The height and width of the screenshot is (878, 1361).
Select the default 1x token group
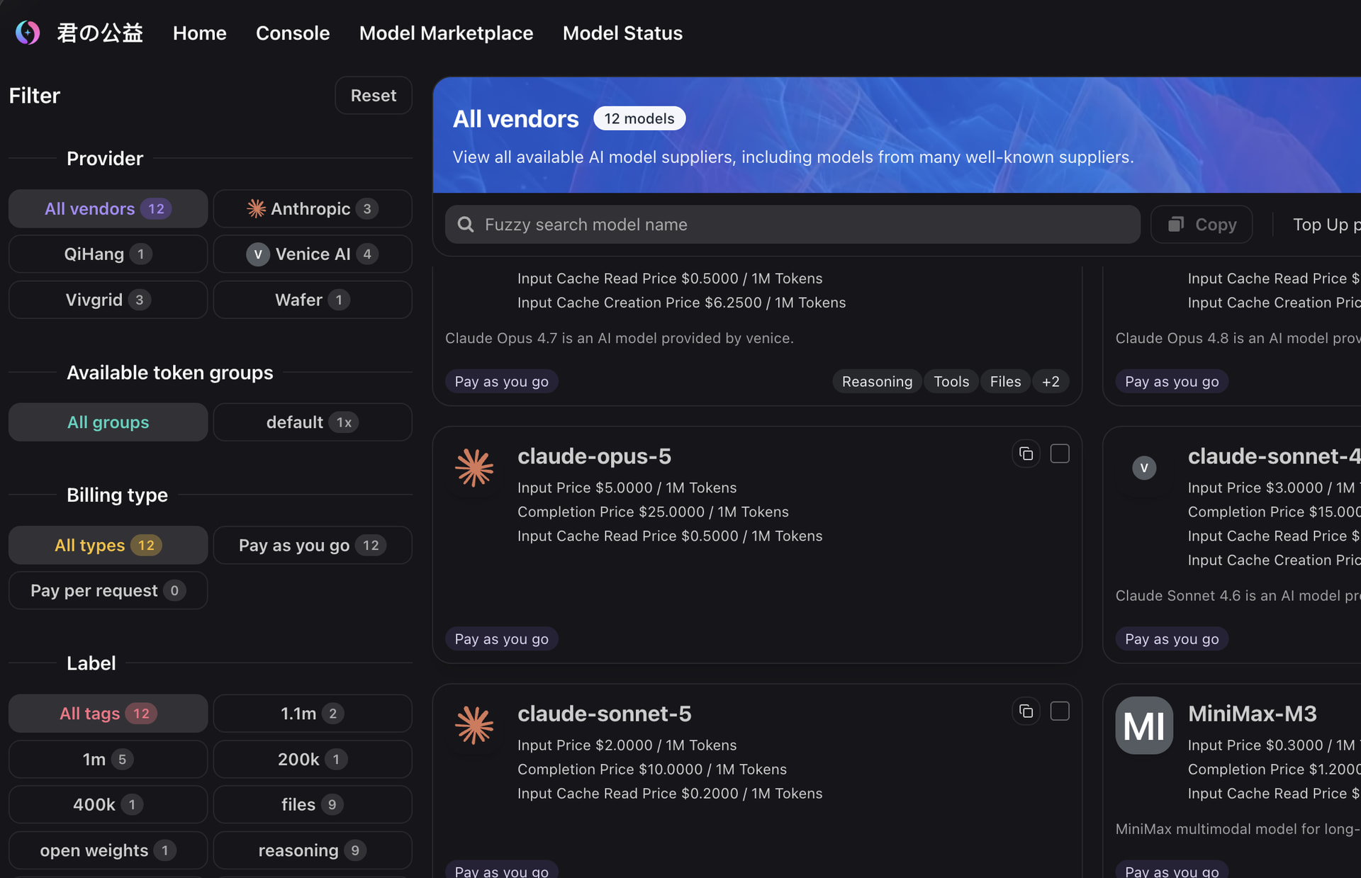tap(313, 422)
